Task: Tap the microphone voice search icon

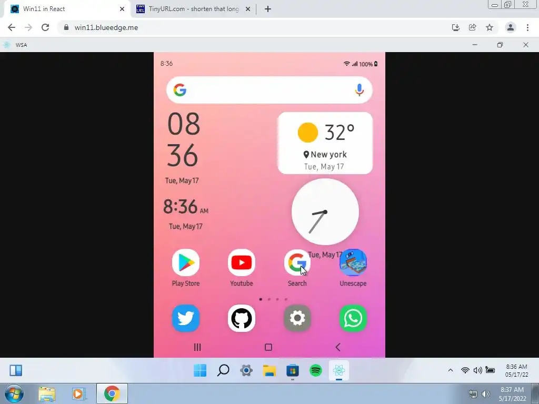Action: (x=359, y=90)
